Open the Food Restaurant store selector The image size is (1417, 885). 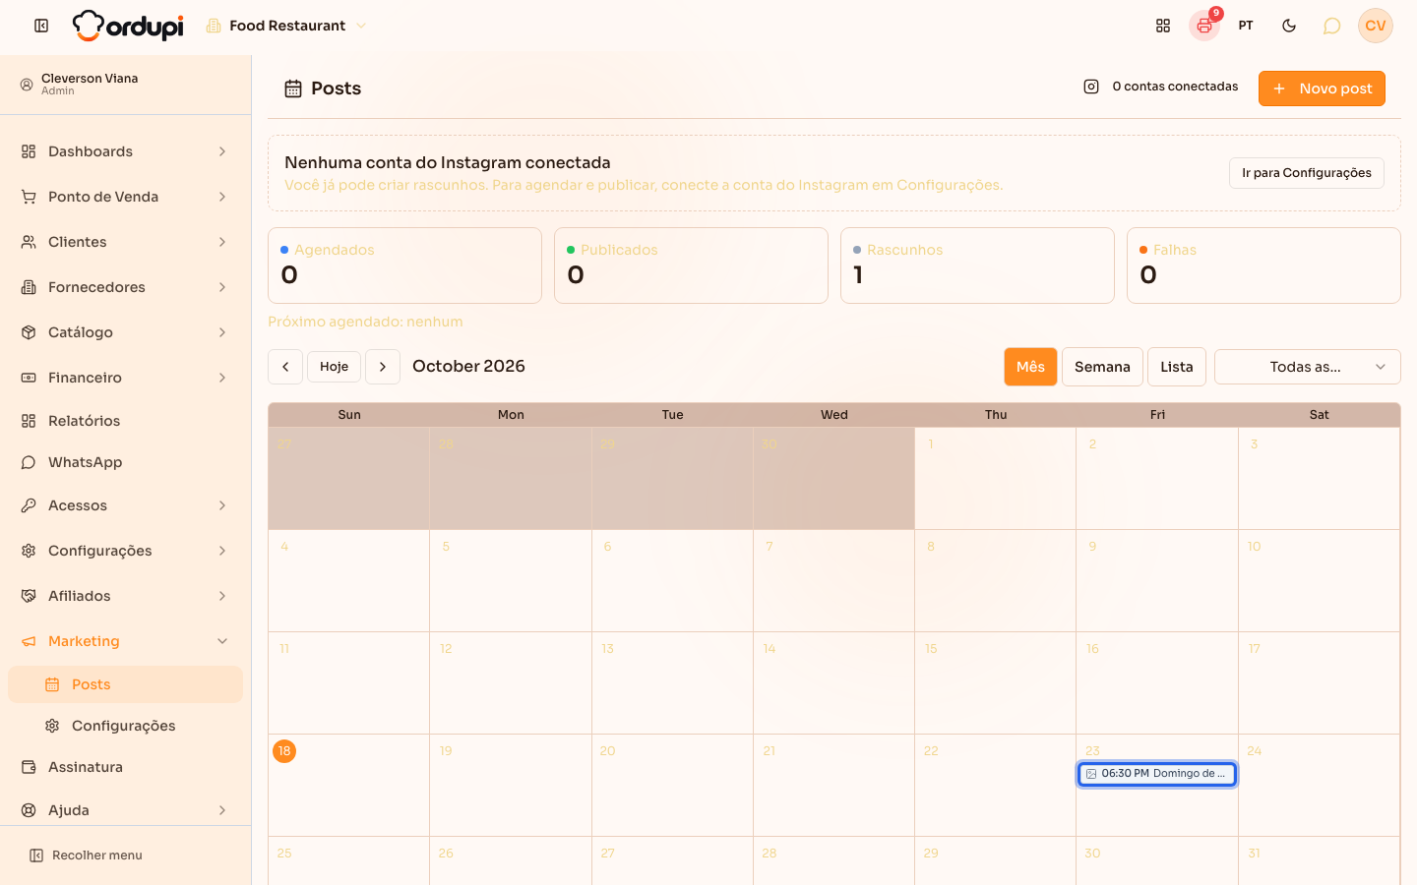(286, 26)
